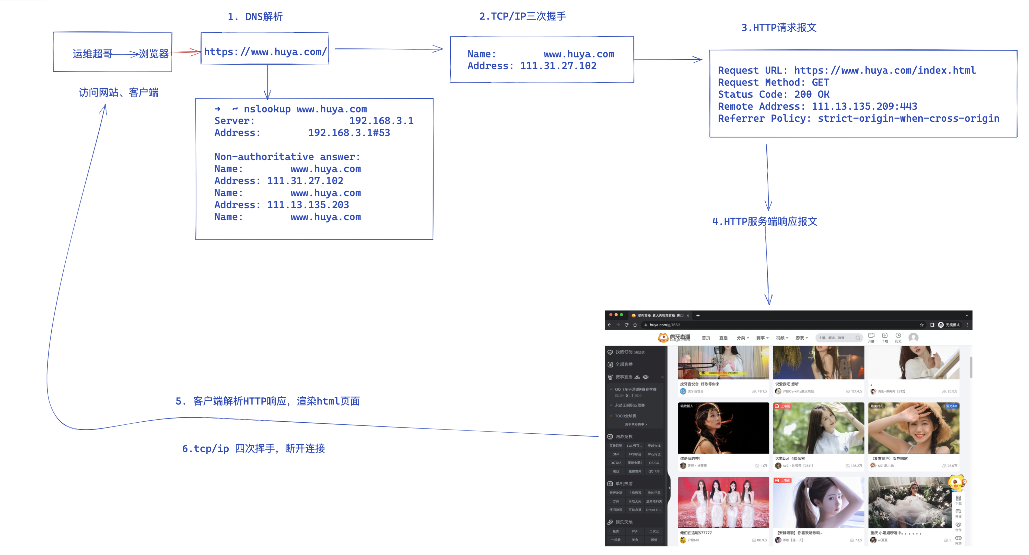Viewport: 1029px width, 555px height.
Task: Click the 更多精彩赛事 link
Action: point(636,424)
